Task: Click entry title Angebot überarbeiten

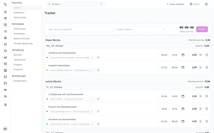Action: 59,66
